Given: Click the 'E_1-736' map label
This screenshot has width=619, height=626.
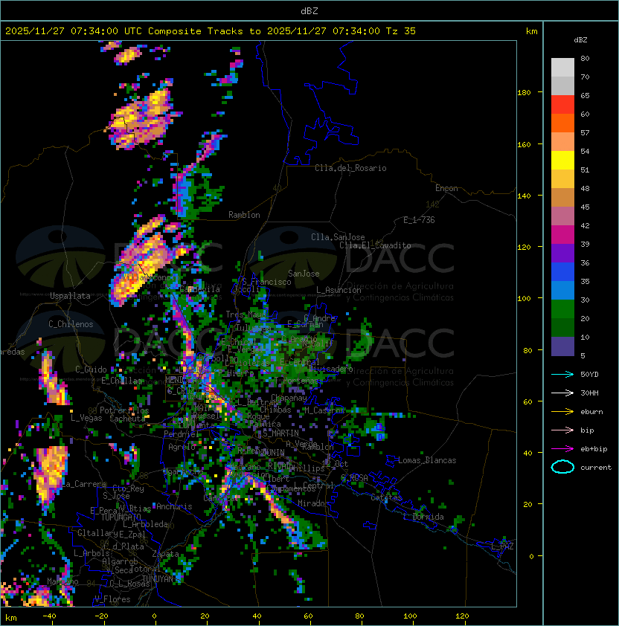Looking at the screenshot, I should click(419, 220).
